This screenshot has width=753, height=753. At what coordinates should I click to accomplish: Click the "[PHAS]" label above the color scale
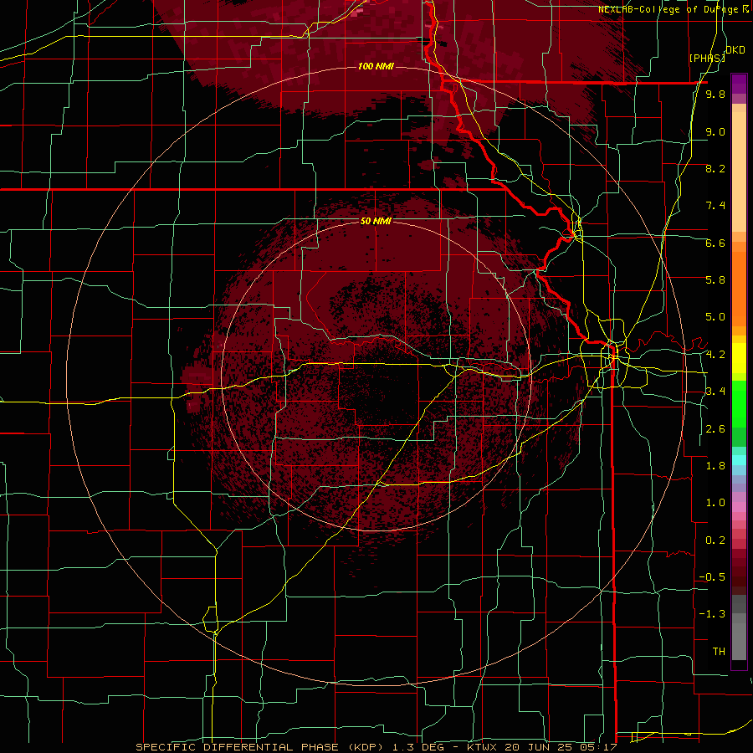coord(707,58)
